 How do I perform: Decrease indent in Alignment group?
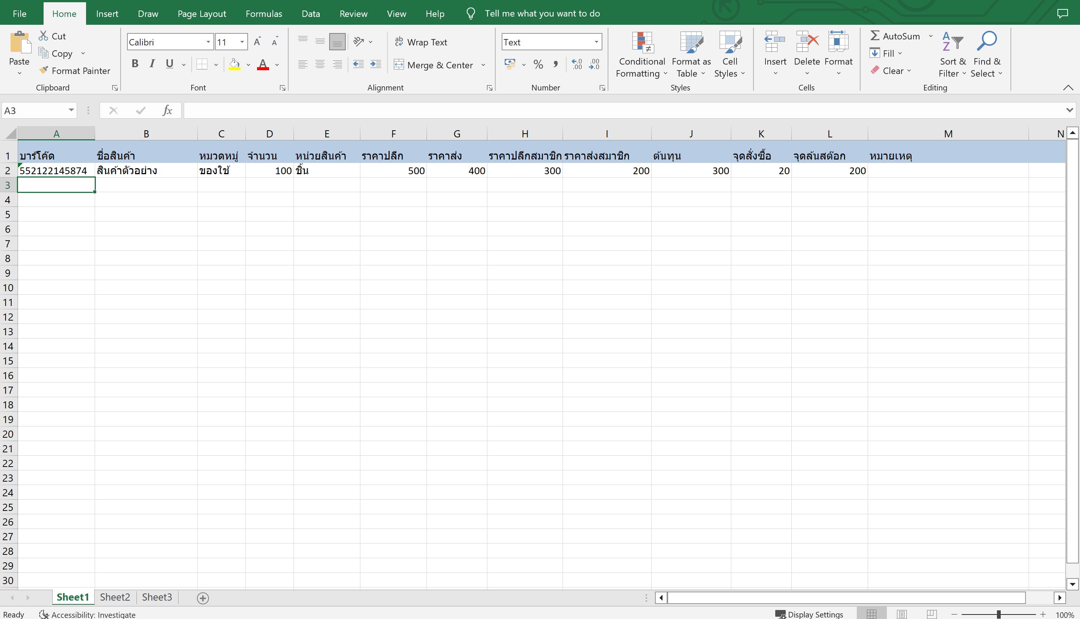pos(358,64)
